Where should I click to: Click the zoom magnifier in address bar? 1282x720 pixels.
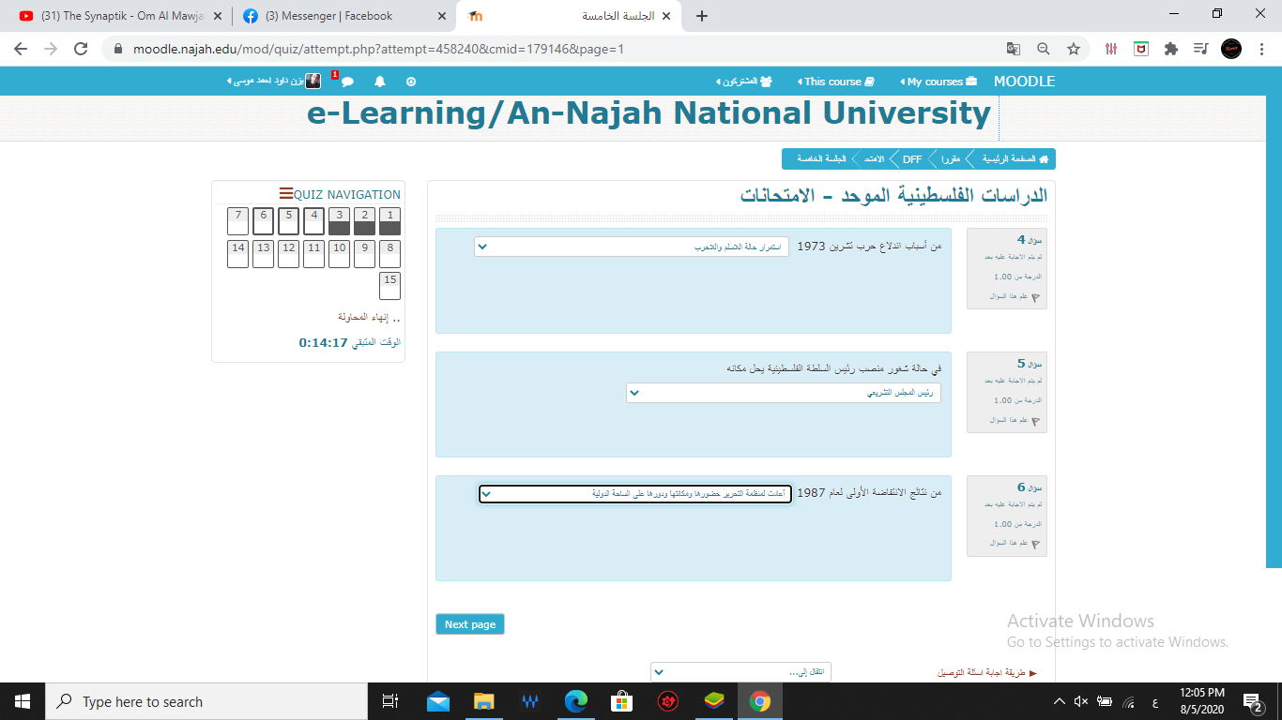(x=1044, y=49)
